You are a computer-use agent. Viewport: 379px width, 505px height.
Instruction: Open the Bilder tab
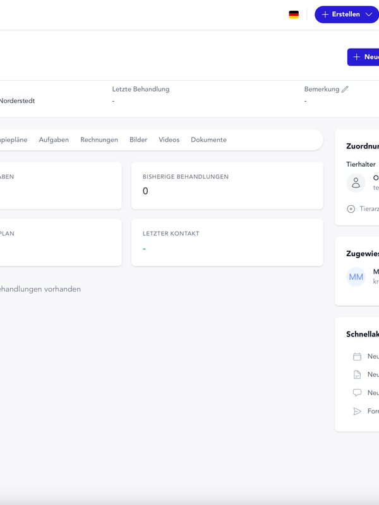pos(138,140)
